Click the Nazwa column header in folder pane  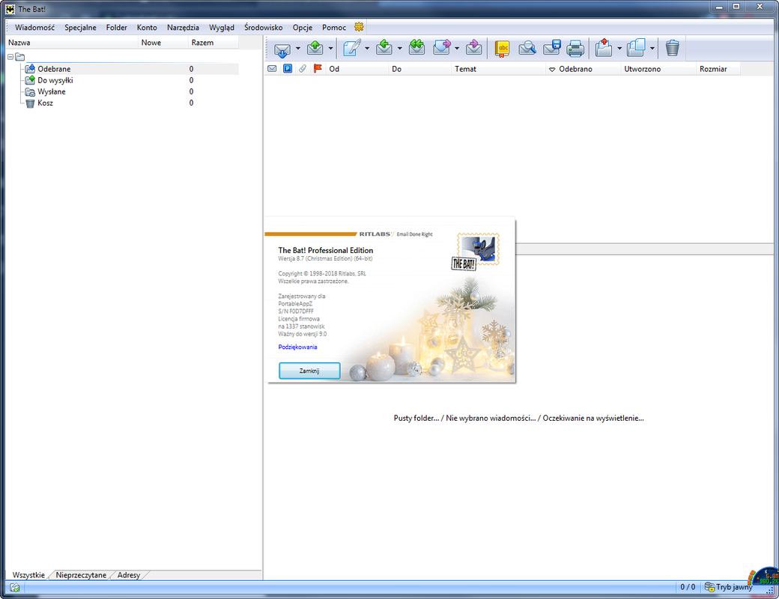[72, 43]
